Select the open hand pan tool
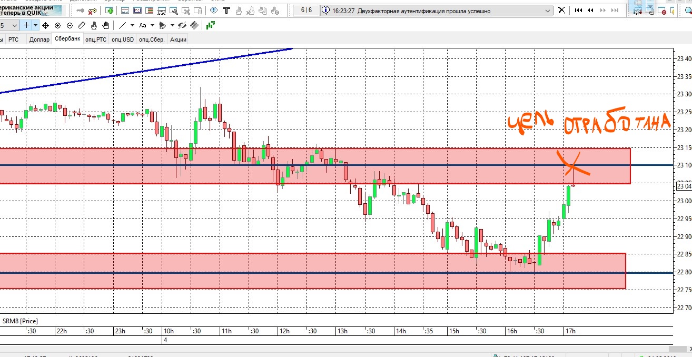 tap(106, 25)
